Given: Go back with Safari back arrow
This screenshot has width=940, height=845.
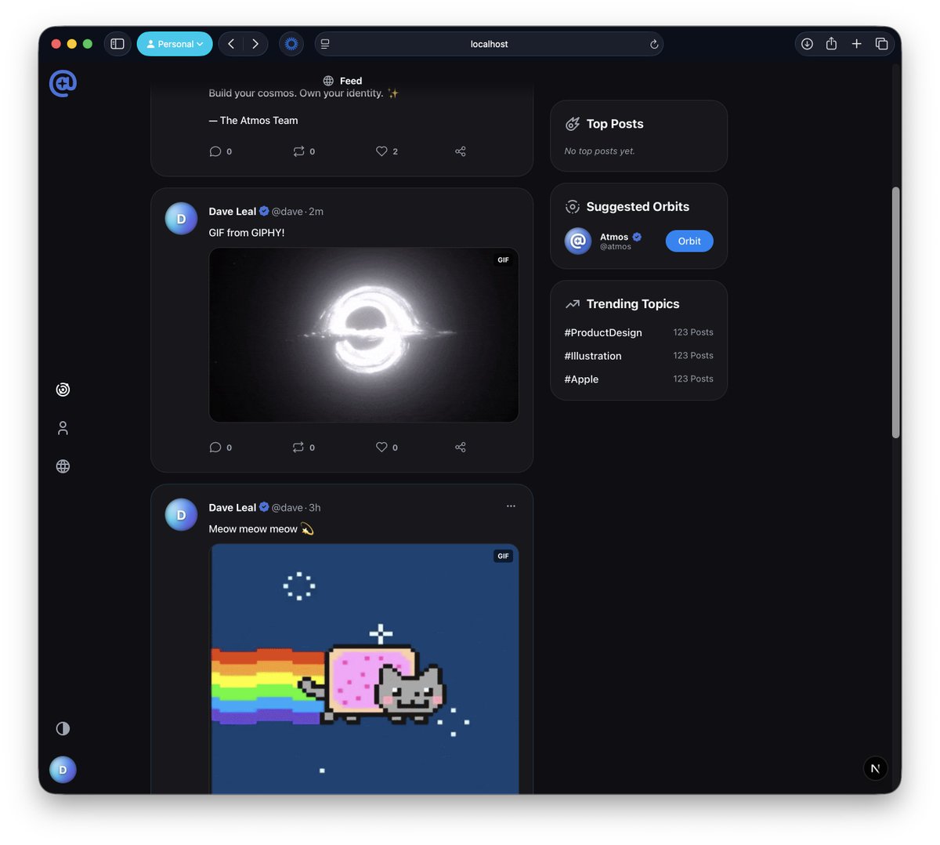Looking at the screenshot, I should (231, 44).
